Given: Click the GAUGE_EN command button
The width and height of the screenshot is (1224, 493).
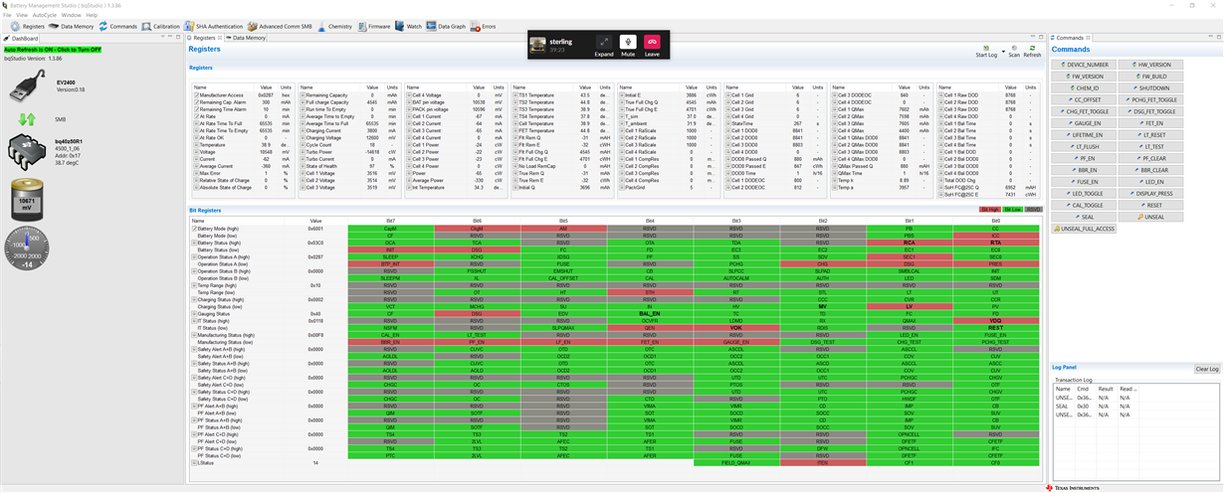Looking at the screenshot, I should (x=1085, y=122).
